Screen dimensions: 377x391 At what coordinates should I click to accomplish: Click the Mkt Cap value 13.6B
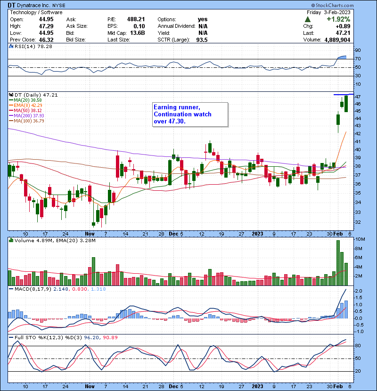pyautogui.click(x=138, y=33)
